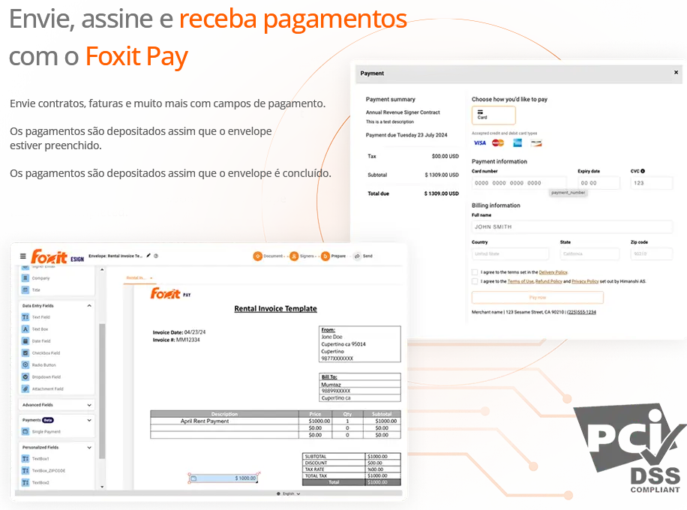The image size is (687, 510).
Task: Check the Terms of Use agreement checkbox
Action: coord(475,281)
